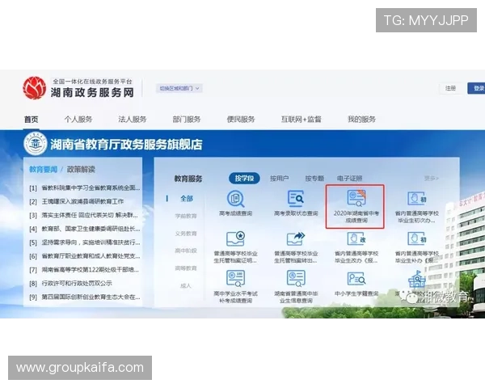Click the school building service icon

click(416, 279)
